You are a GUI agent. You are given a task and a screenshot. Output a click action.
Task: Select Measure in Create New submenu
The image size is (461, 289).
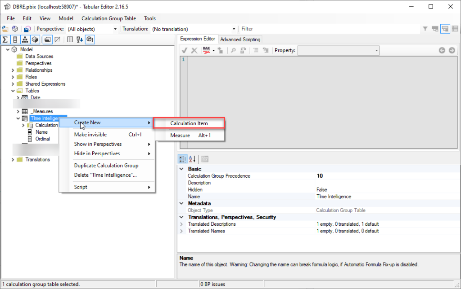pos(190,136)
